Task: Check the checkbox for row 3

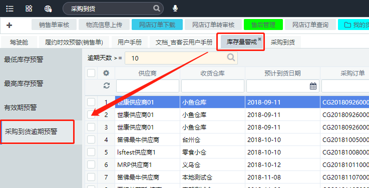Action: click(91, 127)
